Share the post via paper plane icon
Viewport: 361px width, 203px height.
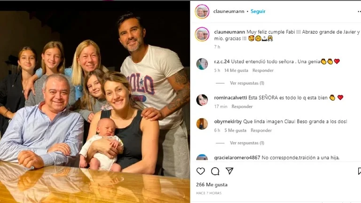tap(229, 171)
